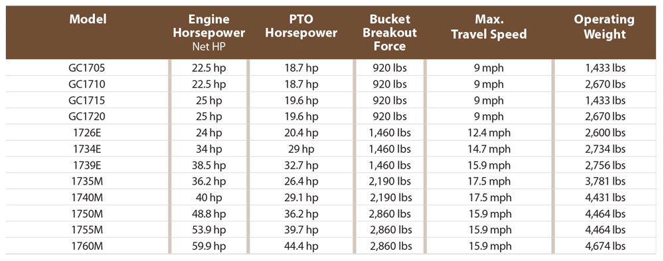Select the Bucket Breakout Force header

[x=390, y=33]
